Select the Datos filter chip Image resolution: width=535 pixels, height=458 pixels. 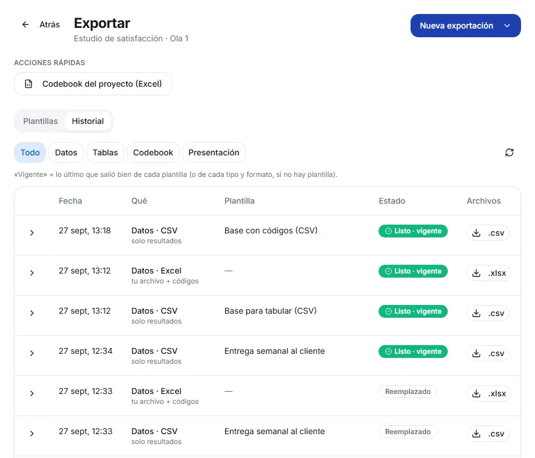(x=66, y=152)
